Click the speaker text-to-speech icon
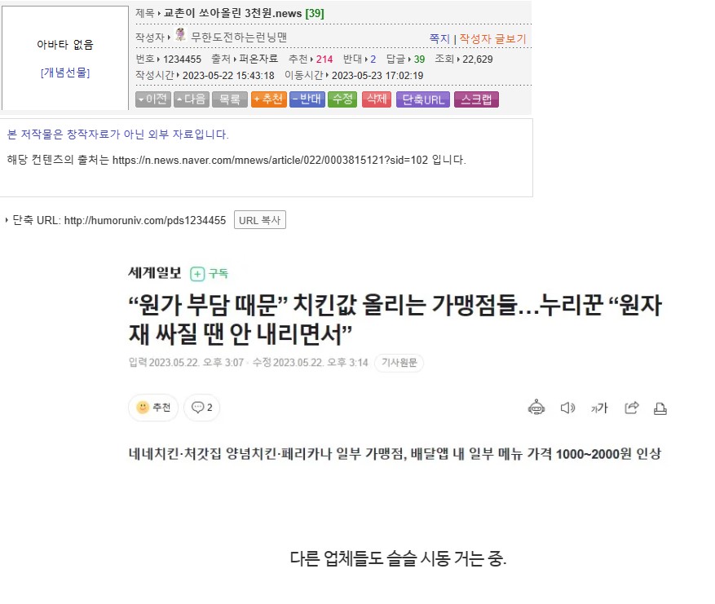The image size is (715, 604). [x=567, y=408]
